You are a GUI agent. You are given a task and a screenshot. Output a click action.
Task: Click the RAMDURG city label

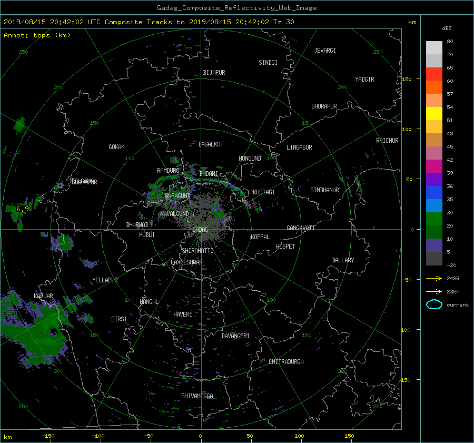point(168,171)
